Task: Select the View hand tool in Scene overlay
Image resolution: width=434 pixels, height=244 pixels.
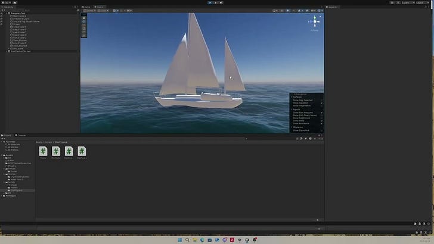Action: coord(84,18)
